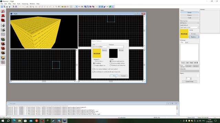The image size is (220, 123).
Task: Select the Selection tool in left toolbar
Action: (x=3, y=11)
